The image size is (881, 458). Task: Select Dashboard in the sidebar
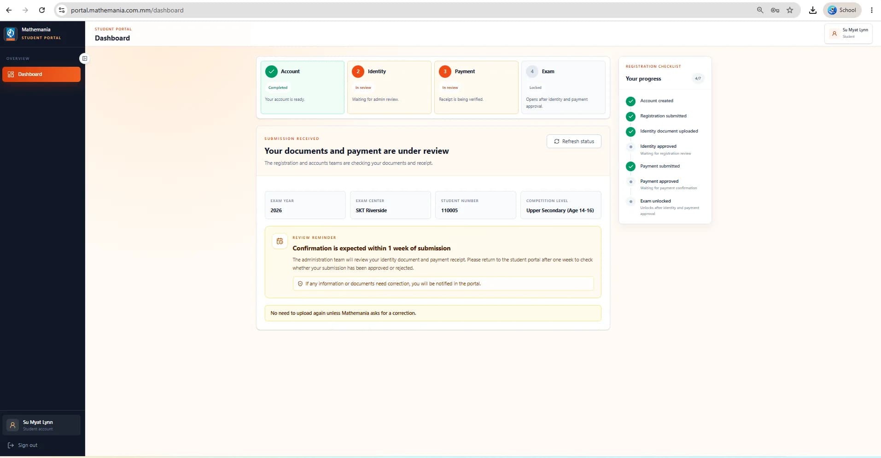[x=41, y=74]
